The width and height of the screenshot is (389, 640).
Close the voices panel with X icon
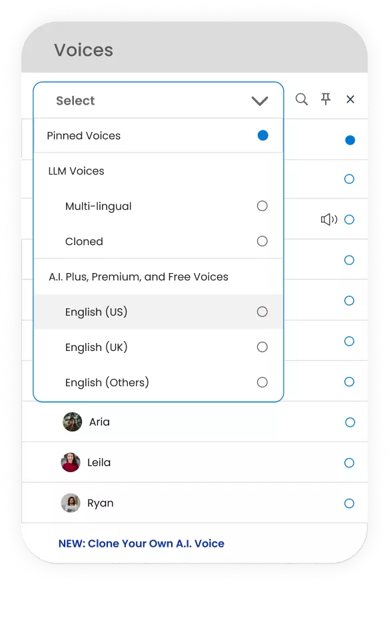pyautogui.click(x=350, y=99)
